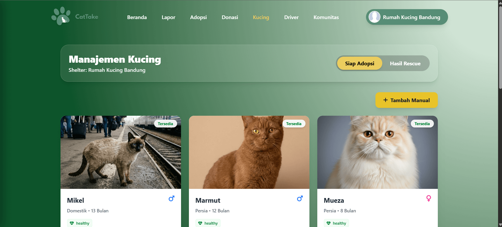This screenshot has height=227, width=502.
Task: Open the Beranda menu item
Action: pyautogui.click(x=137, y=17)
